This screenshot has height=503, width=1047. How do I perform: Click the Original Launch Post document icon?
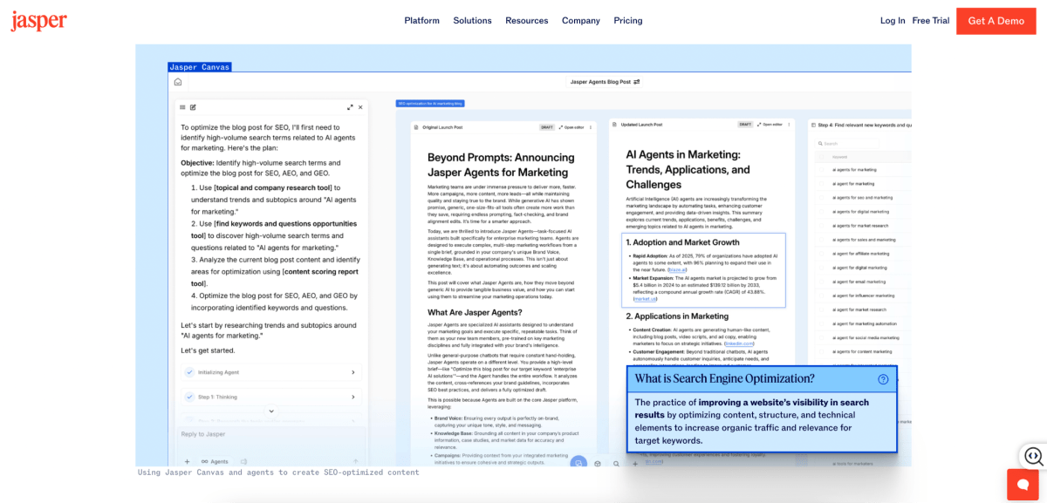pyautogui.click(x=414, y=127)
